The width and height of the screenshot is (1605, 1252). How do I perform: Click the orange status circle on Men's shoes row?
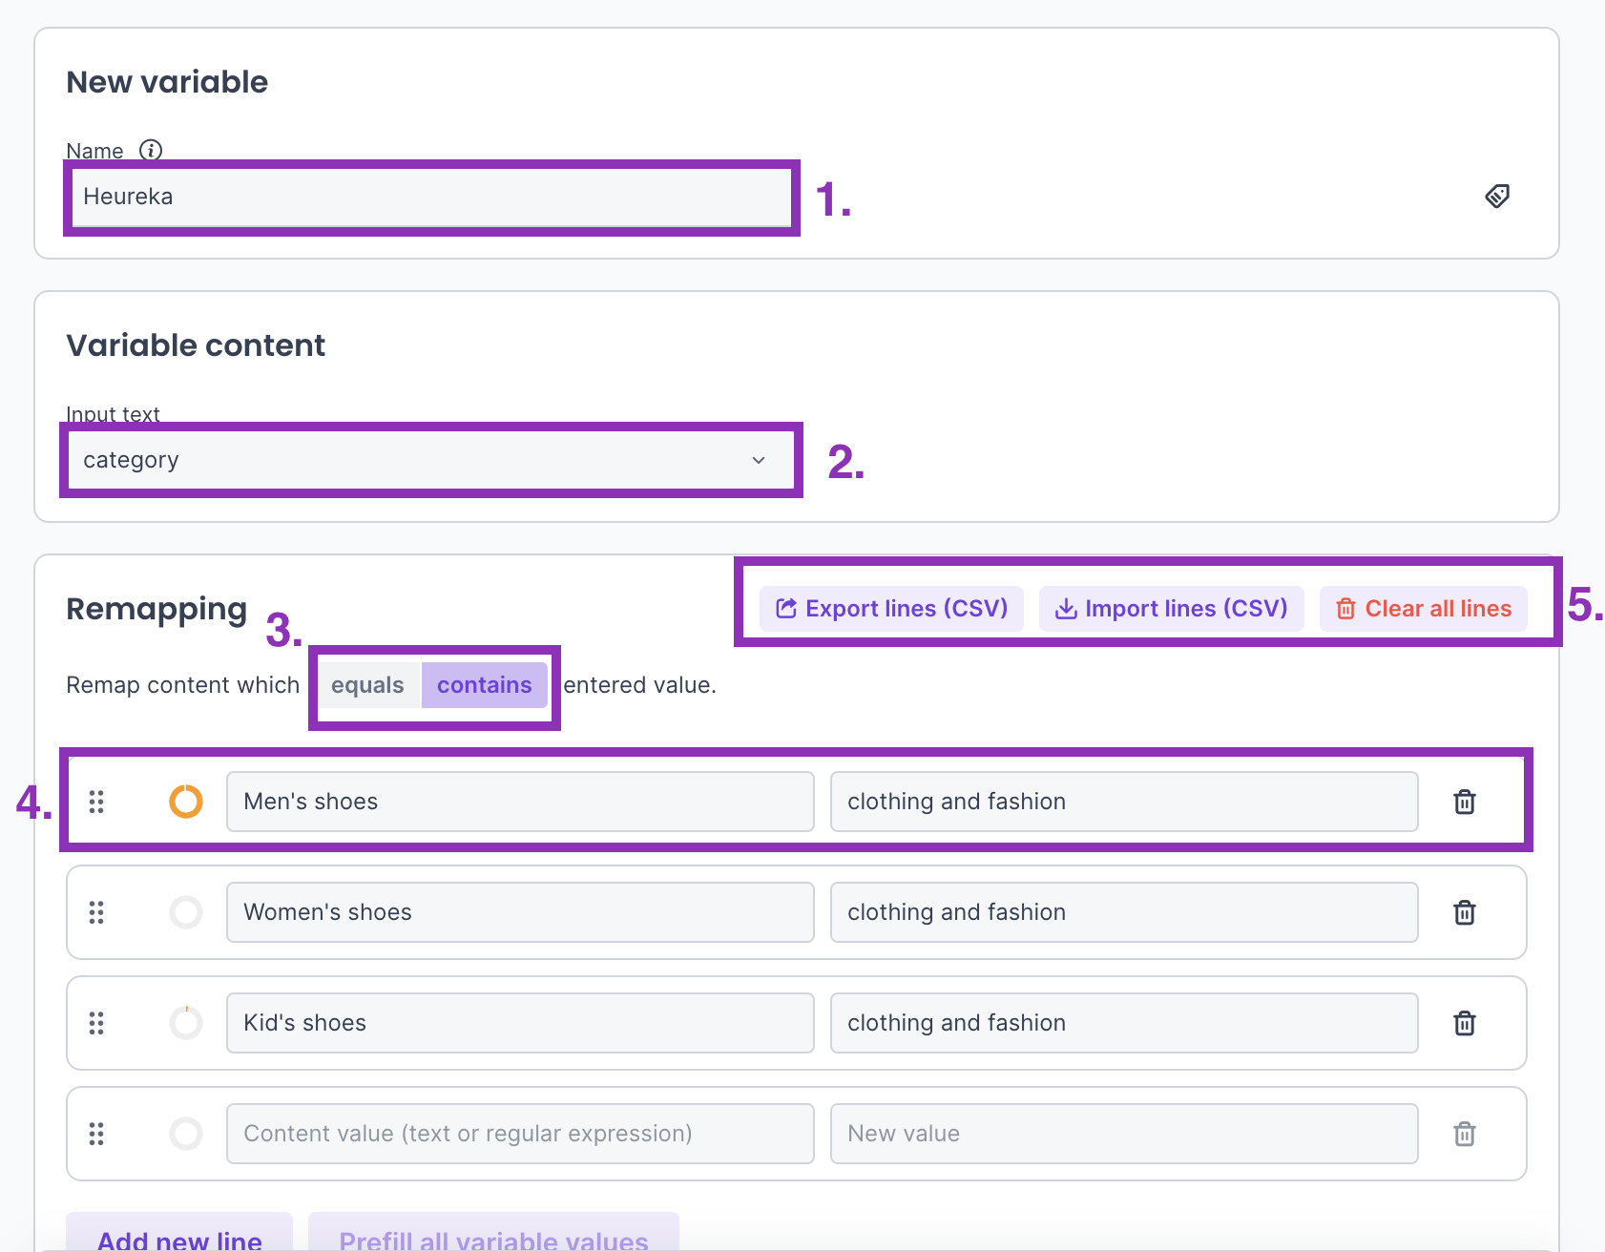186,802
